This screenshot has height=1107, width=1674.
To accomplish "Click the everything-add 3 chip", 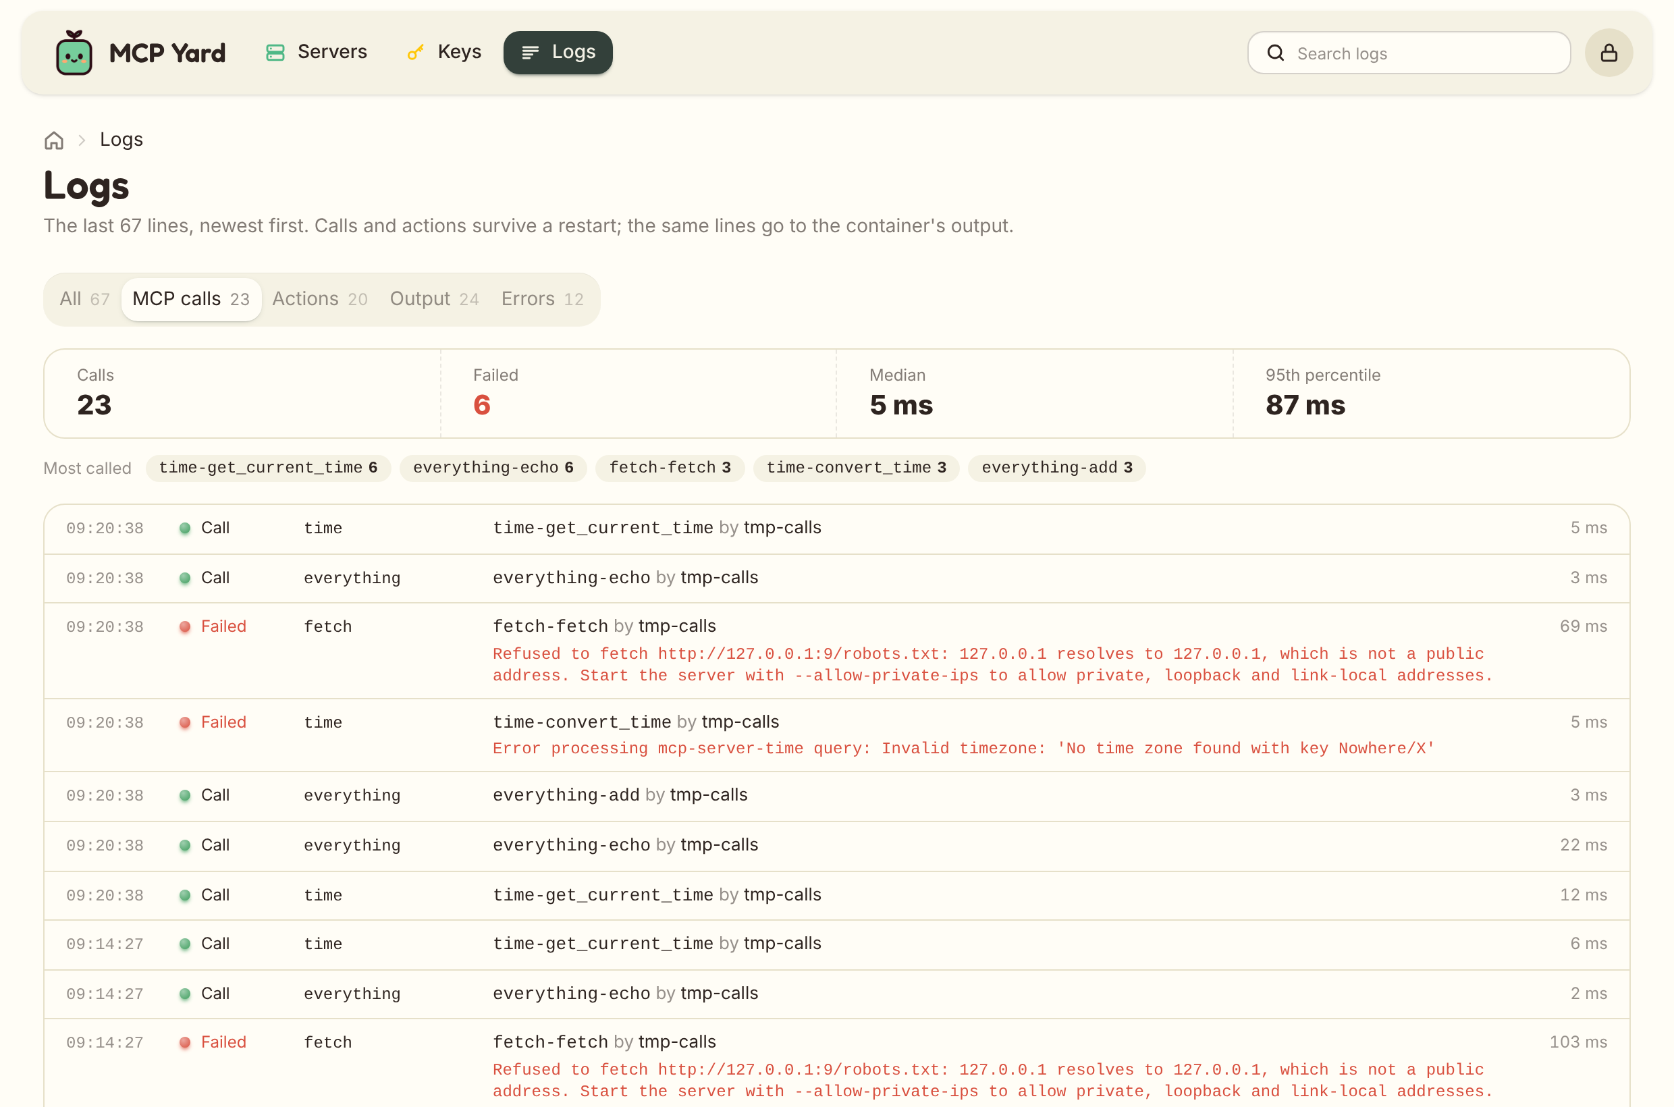I will 1056,468.
